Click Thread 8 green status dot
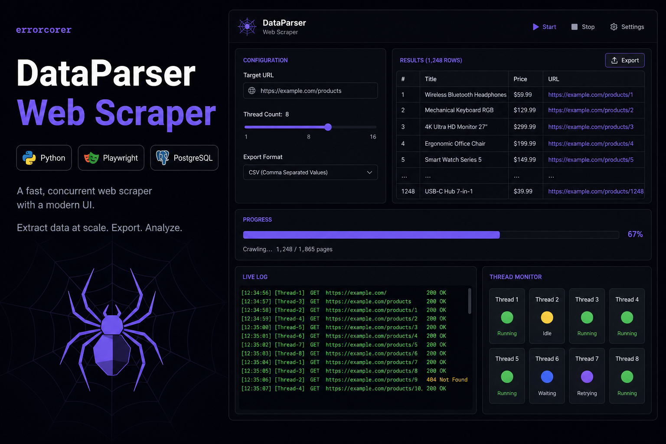The image size is (666, 444). tap(627, 377)
